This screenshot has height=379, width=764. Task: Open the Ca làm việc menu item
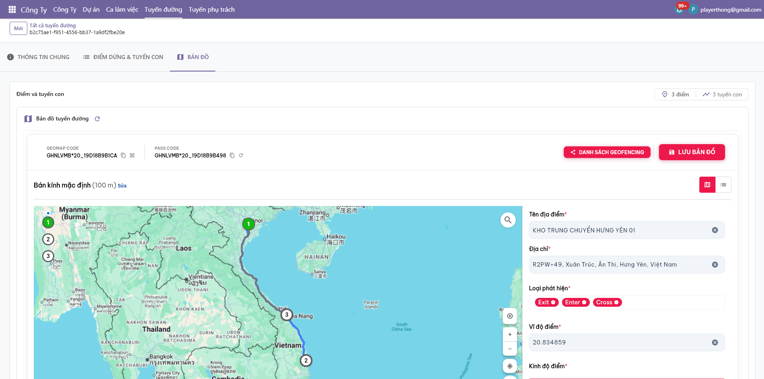click(122, 9)
